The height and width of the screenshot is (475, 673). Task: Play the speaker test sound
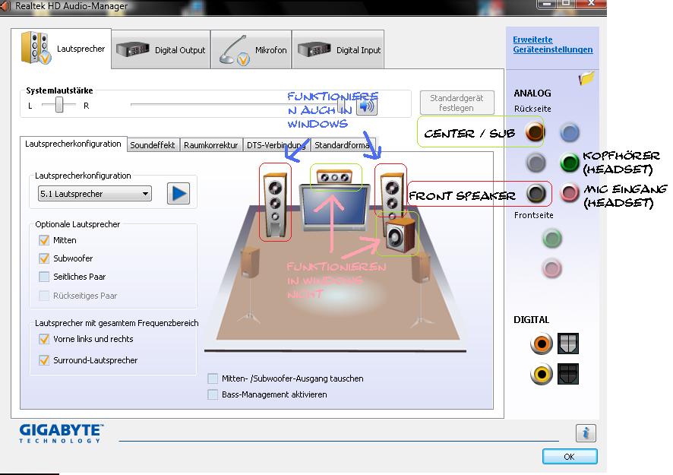(179, 194)
